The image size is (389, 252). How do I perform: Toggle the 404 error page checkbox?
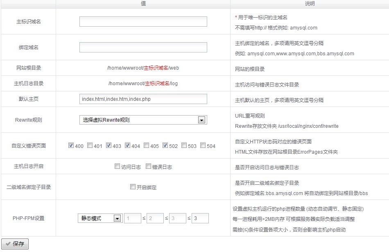pos(128,145)
